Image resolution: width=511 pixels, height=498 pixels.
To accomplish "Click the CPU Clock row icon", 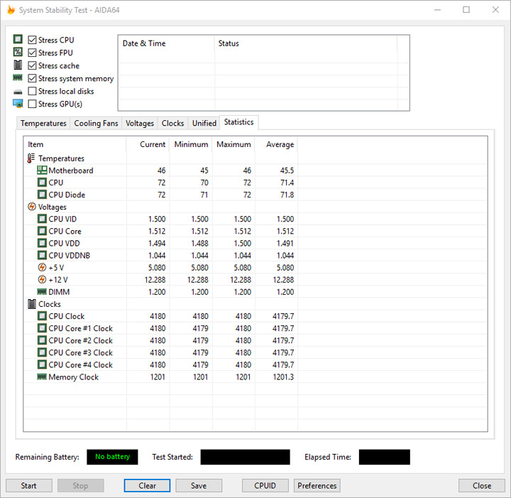I will 42,315.
